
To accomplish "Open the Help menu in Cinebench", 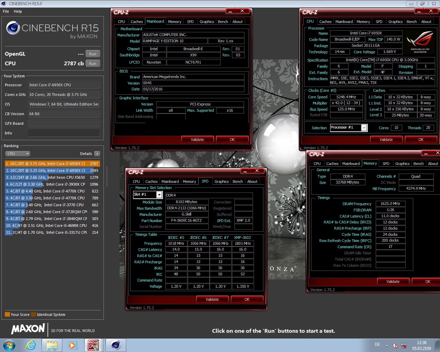I will (18, 11).
